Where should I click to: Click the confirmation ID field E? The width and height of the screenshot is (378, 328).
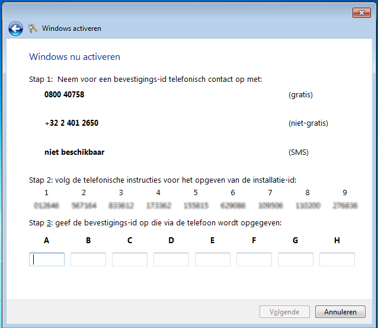(x=213, y=259)
